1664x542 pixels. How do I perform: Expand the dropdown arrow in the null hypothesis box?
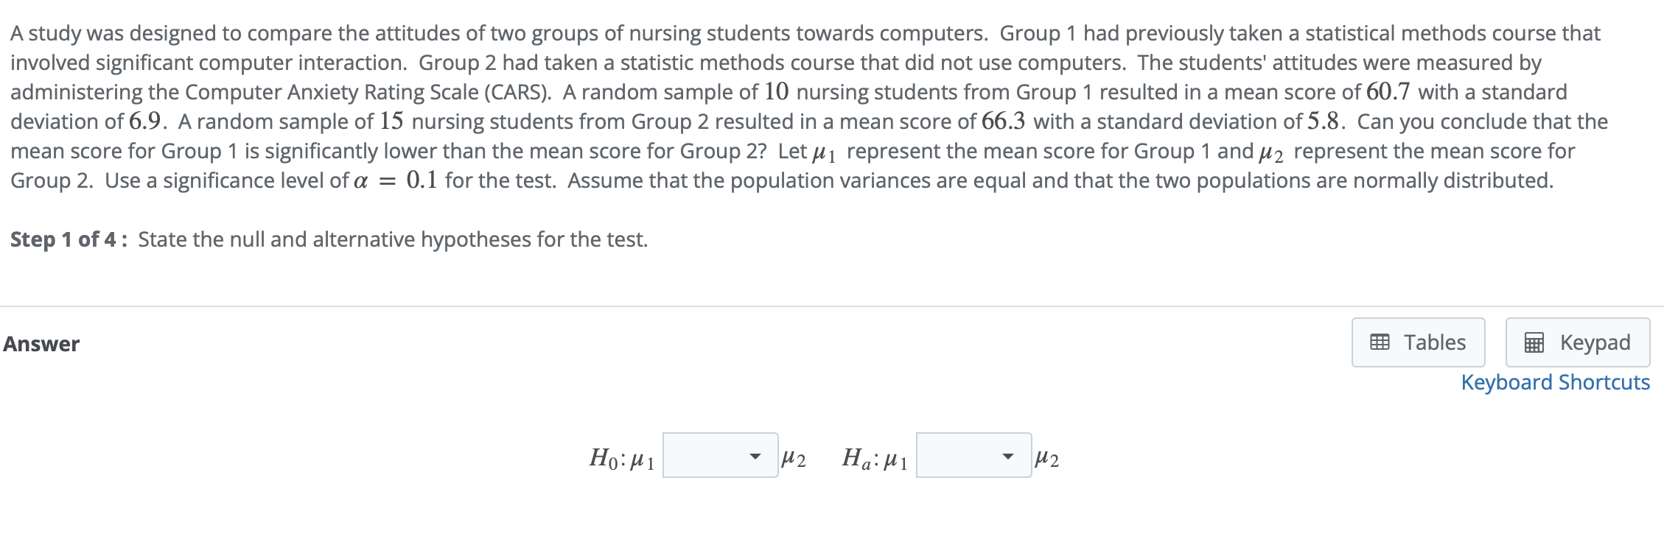point(755,457)
